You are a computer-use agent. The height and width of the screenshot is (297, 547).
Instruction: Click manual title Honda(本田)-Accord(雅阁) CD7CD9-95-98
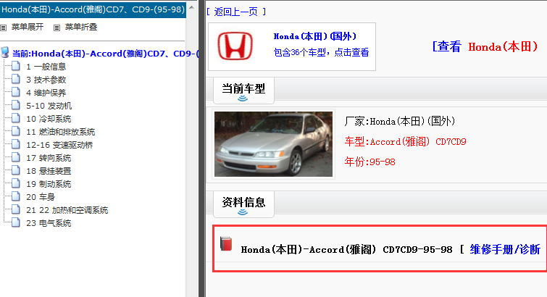pos(346,249)
